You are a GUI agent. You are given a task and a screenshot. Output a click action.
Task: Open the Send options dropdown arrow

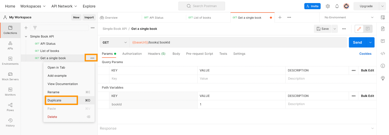[x=370, y=42]
